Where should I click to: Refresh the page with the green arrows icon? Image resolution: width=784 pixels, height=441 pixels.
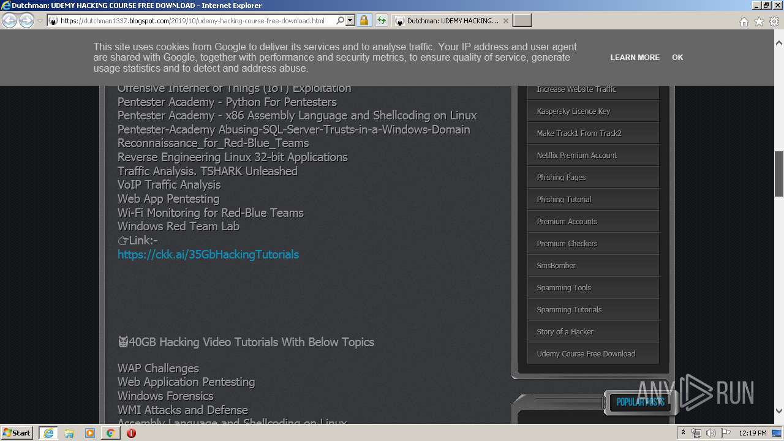pyautogui.click(x=382, y=20)
